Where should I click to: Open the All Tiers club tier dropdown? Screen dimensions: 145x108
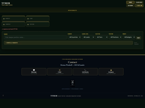[102, 37]
